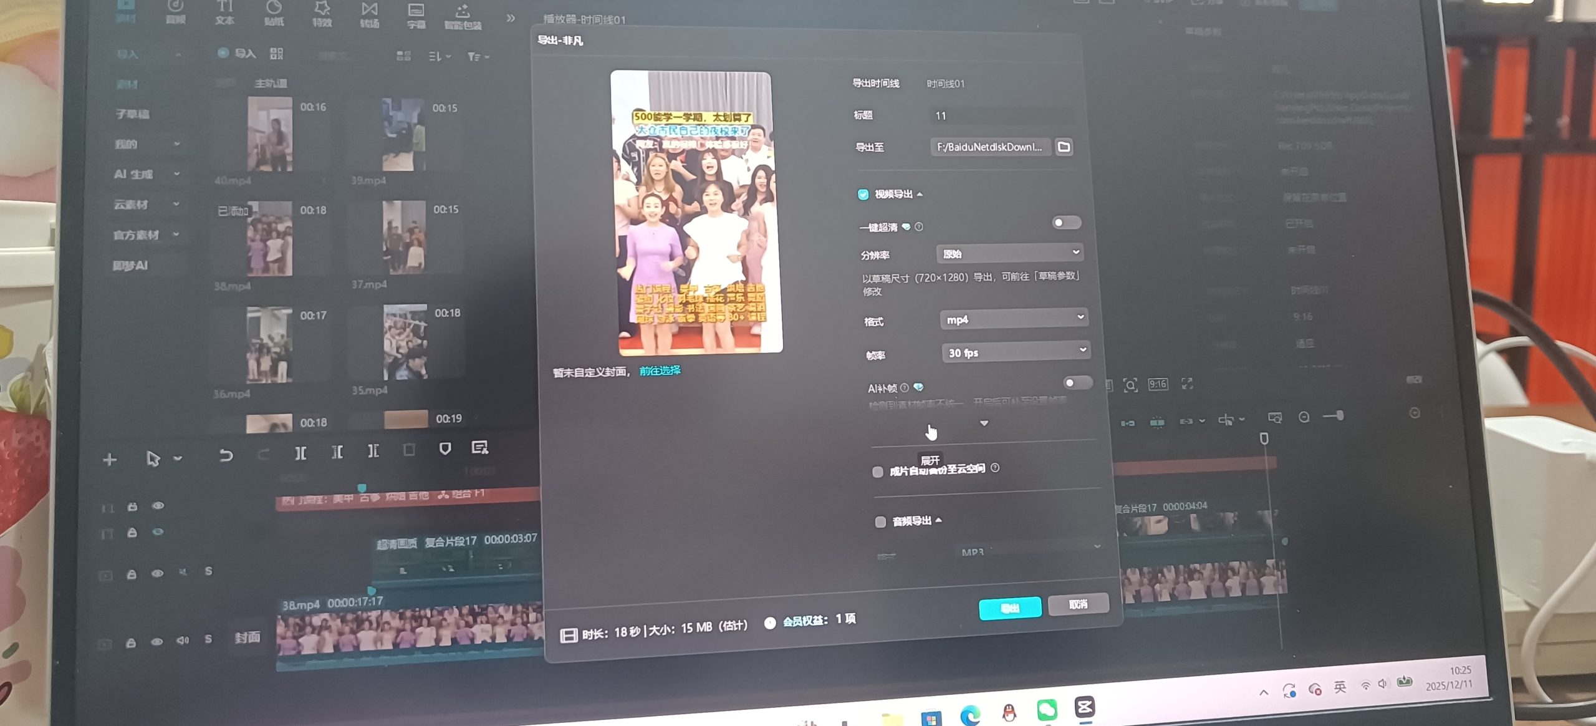Click the pointer selection tool icon
The width and height of the screenshot is (1596, 726).
coord(153,459)
